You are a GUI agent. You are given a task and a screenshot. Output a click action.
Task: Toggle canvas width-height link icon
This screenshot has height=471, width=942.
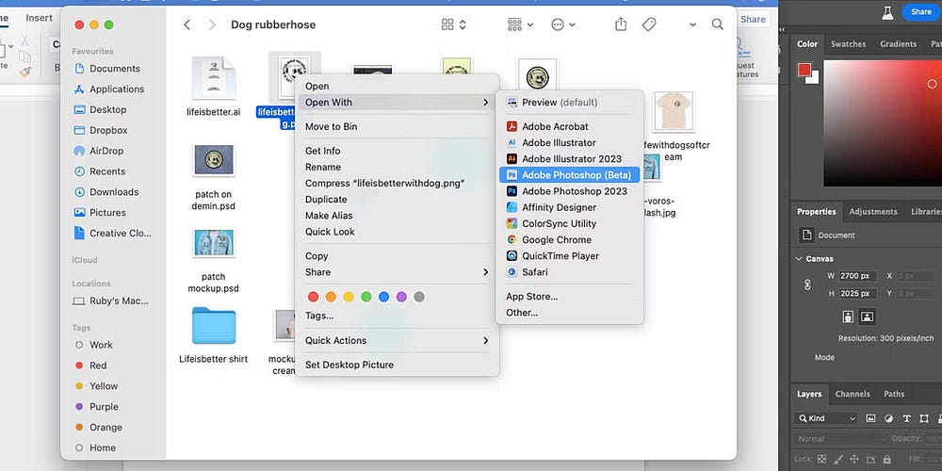tap(807, 284)
